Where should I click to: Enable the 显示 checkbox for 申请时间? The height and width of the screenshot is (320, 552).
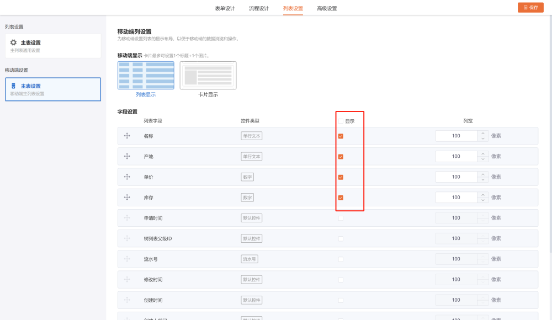coord(341,218)
